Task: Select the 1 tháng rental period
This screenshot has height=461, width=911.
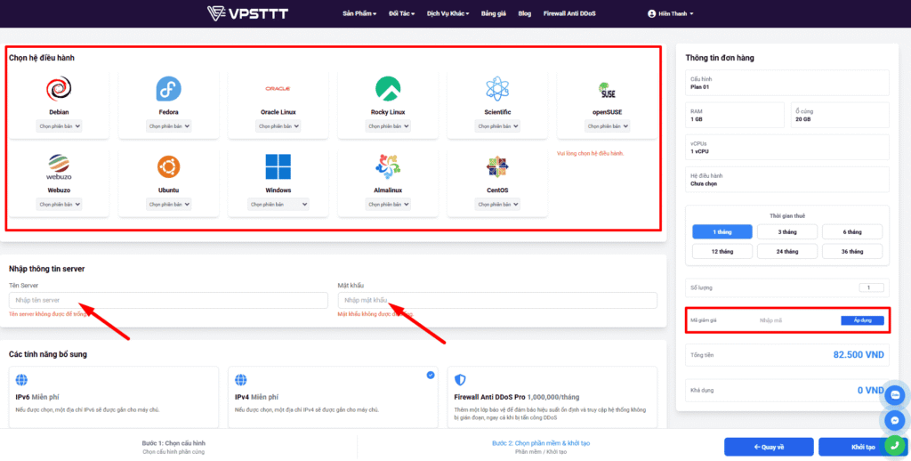Action: point(722,232)
